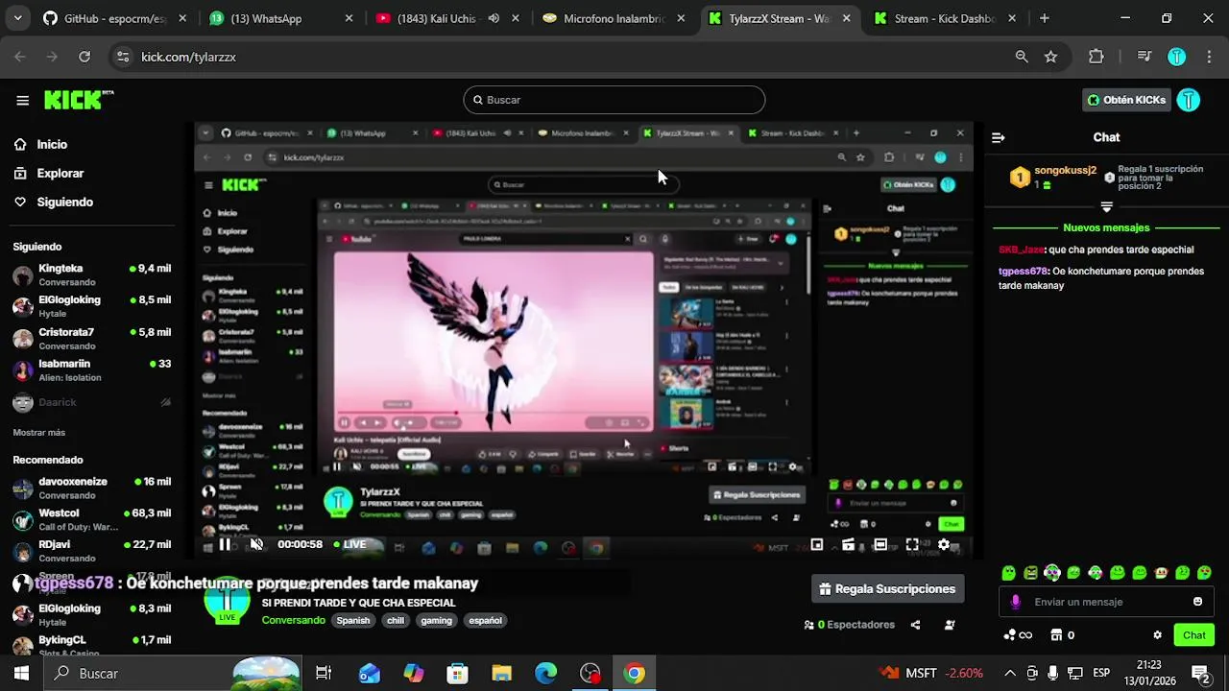Share the stream with the share icon
This screenshot has height=691, width=1229.
coord(915,625)
